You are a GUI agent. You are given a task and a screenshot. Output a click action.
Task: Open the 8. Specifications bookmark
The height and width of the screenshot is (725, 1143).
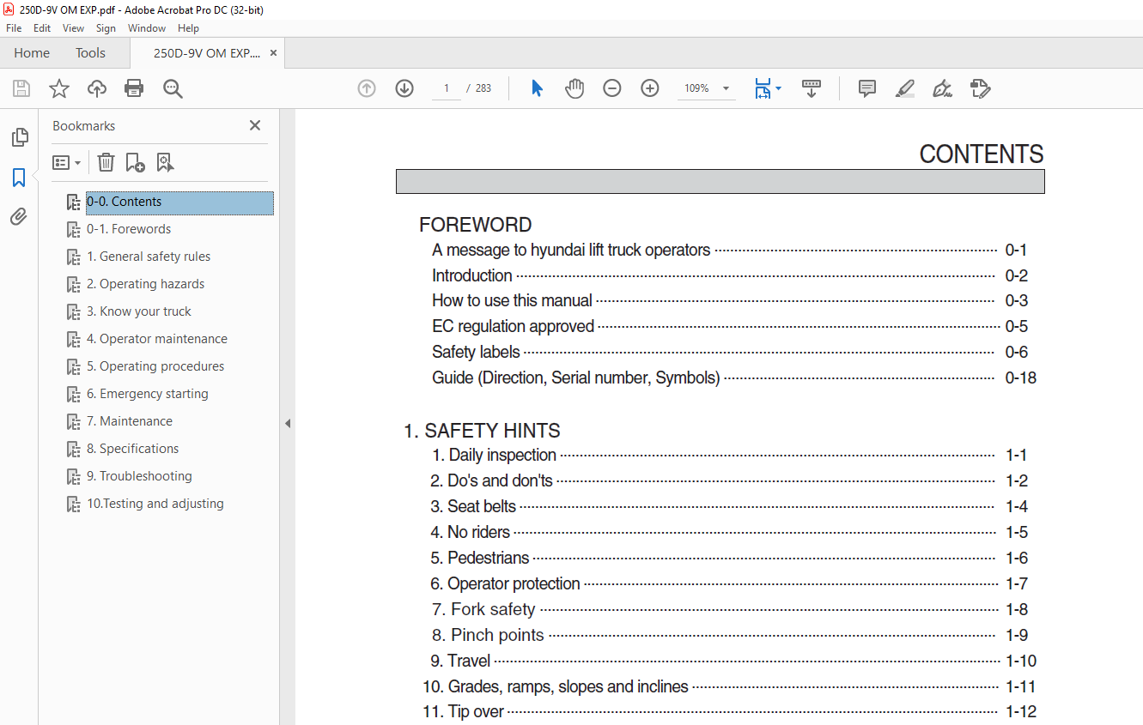(133, 449)
